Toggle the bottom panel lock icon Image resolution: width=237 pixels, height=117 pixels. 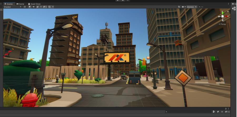226,109
